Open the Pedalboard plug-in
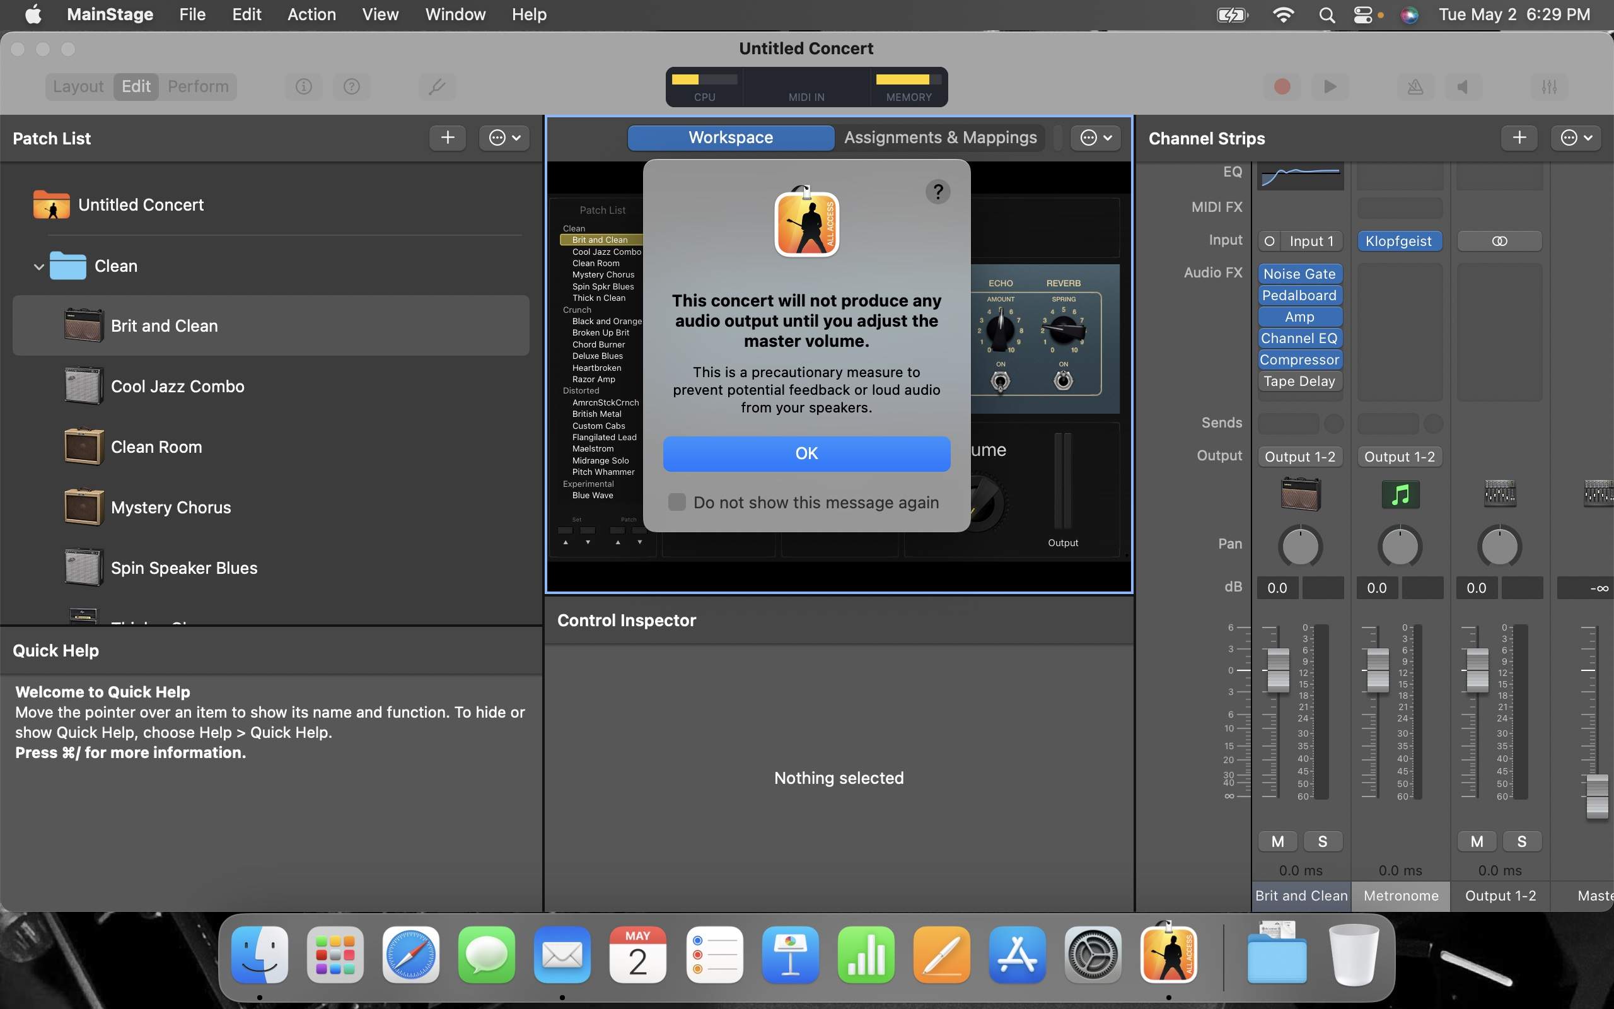The image size is (1614, 1009). (x=1300, y=295)
